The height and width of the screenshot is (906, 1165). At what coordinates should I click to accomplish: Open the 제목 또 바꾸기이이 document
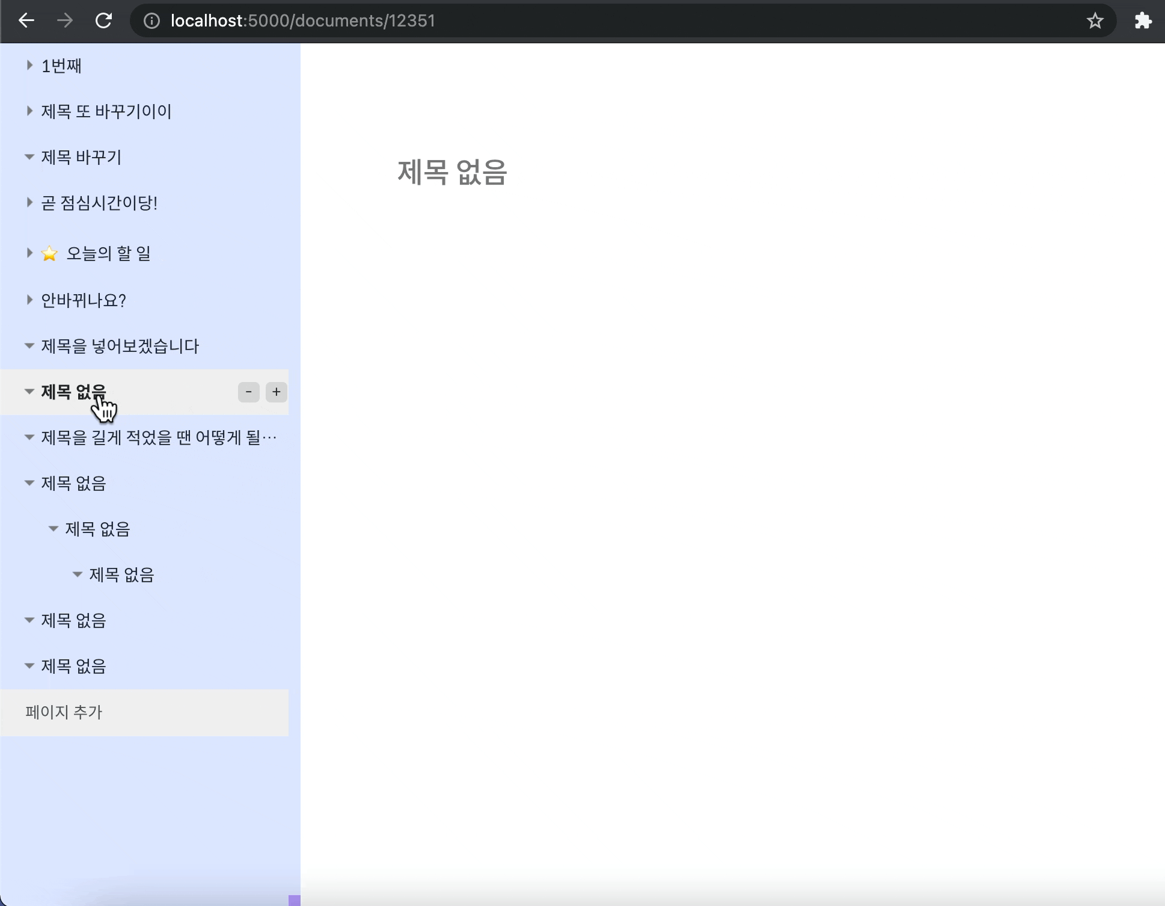[106, 111]
